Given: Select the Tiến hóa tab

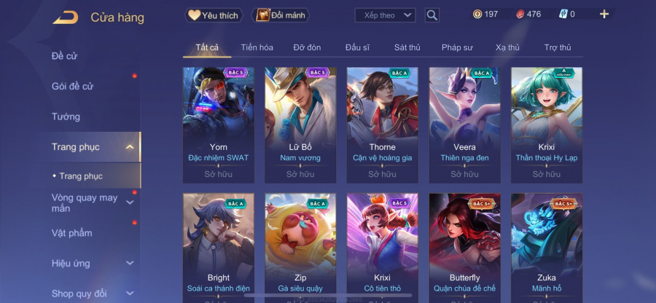Looking at the screenshot, I should pyautogui.click(x=257, y=47).
